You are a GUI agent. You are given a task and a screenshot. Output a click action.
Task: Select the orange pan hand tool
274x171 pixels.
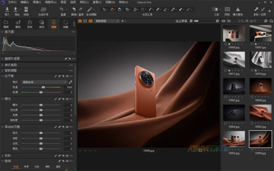(112, 9)
